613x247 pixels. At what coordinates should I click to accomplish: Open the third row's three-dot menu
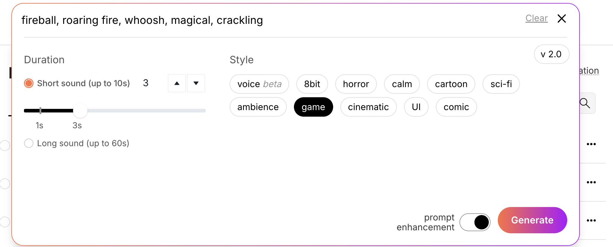click(x=591, y=221)
